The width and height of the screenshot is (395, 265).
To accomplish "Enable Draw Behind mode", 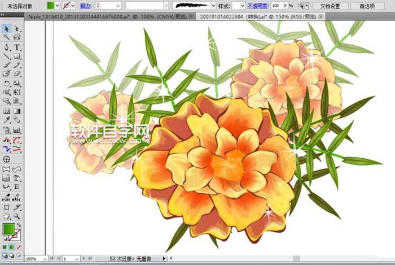I will [x=12, y=255].
